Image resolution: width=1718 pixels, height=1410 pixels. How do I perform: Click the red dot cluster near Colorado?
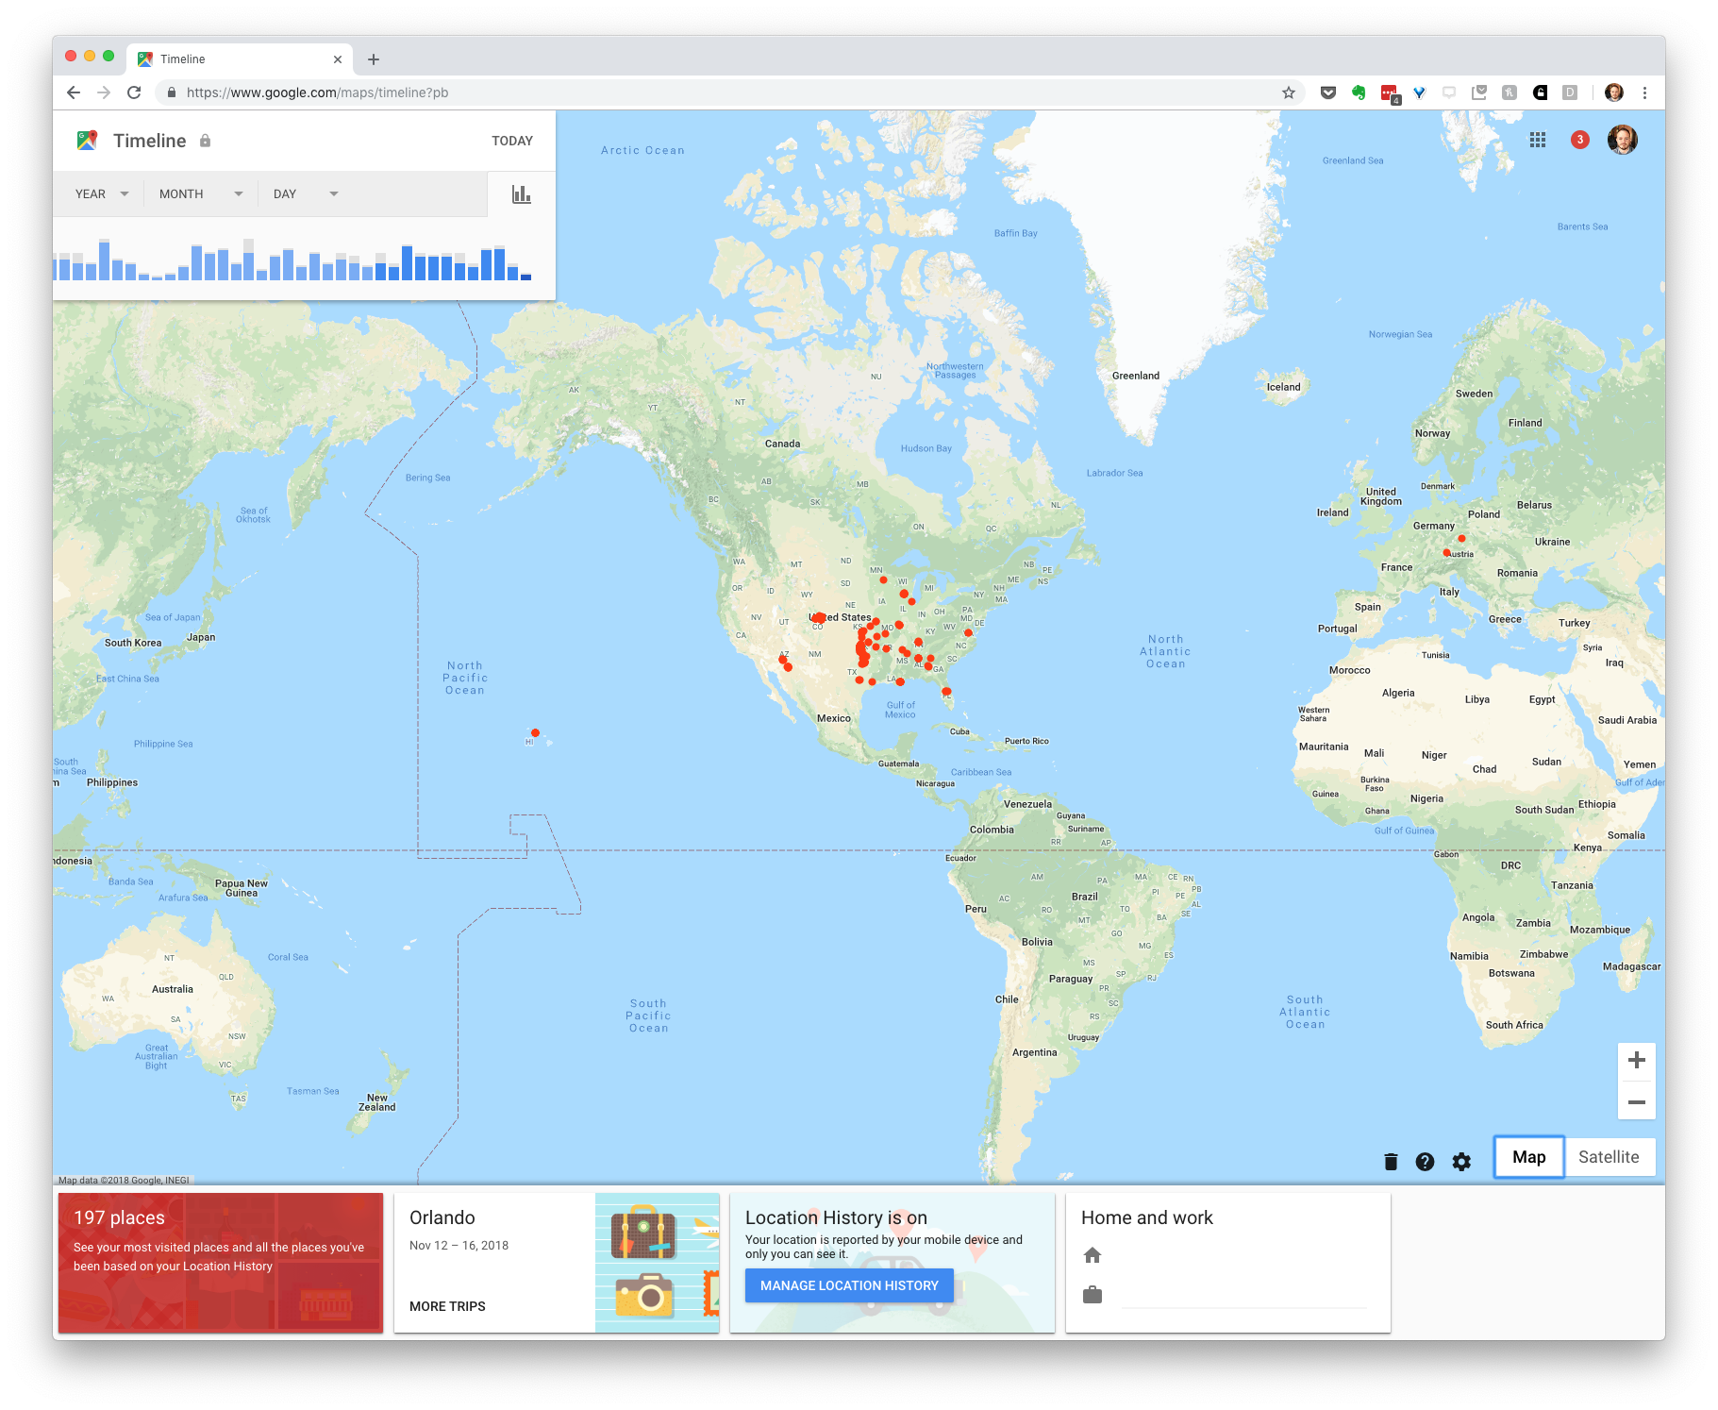(818, 618)
